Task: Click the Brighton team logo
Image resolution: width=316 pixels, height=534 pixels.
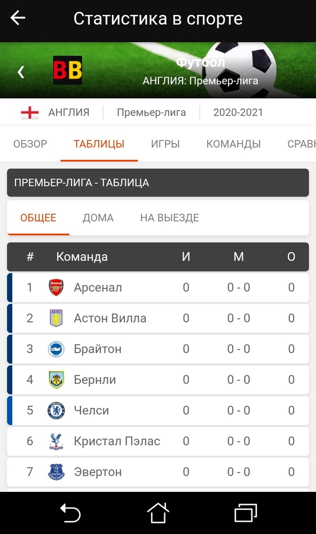Action: [57, 349]
